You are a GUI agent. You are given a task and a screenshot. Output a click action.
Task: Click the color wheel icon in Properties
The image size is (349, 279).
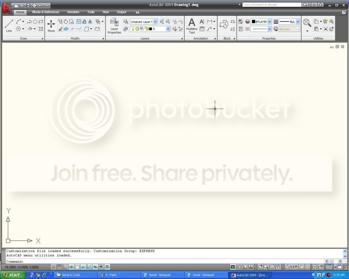coord(247,21)
